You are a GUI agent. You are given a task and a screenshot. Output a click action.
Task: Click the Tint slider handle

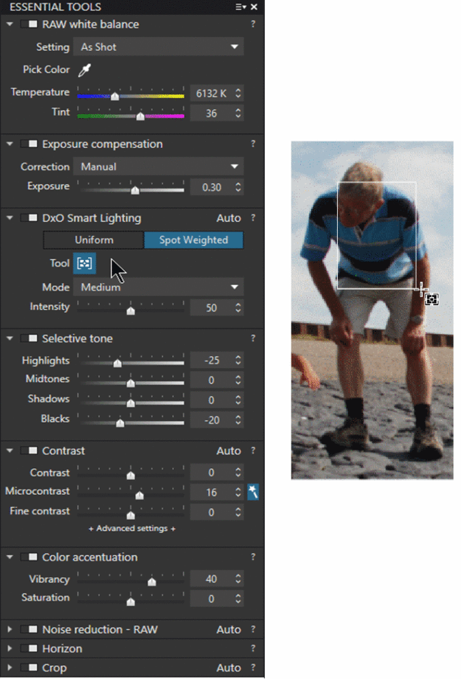(140, 116)
